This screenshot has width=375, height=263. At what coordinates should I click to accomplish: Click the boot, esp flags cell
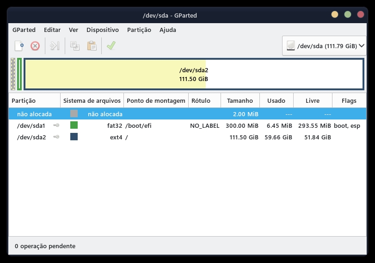tap(347, 125)
